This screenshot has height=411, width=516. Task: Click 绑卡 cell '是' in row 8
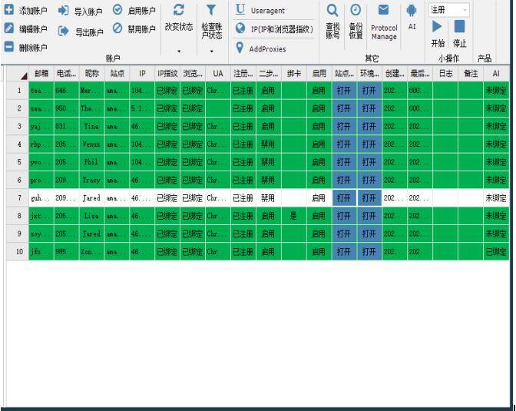coord(294,216)
